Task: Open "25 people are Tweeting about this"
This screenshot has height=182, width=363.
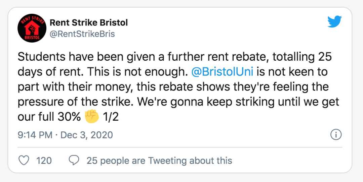Action: click(159, 161)
